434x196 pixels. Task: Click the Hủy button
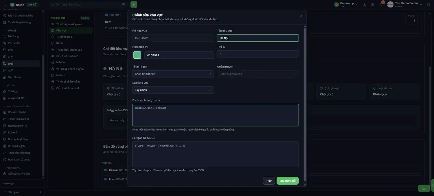[269, 181]
